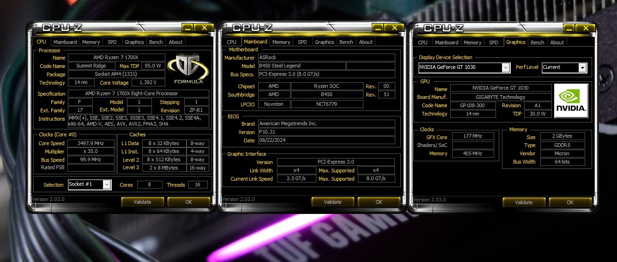Minimize the left CPU-Z window

[x=188, y=28]
